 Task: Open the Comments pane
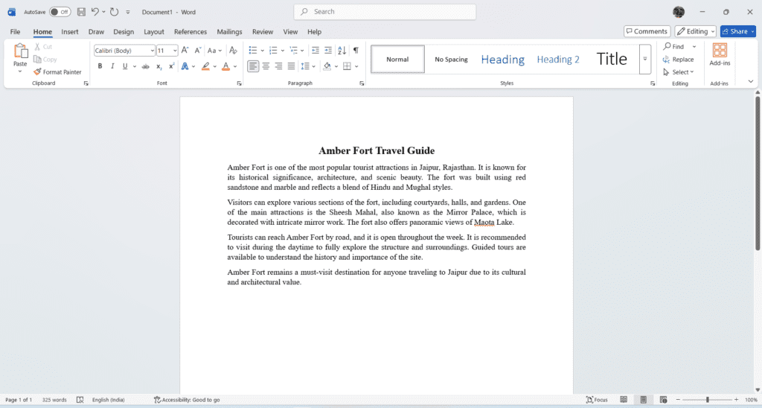647,31
